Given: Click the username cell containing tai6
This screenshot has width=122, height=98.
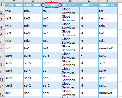Looking at the screenshot, I should point(51,11).
